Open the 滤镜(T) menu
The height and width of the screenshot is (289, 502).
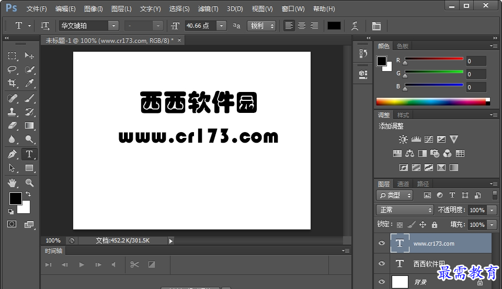click(x=208, y=9)
